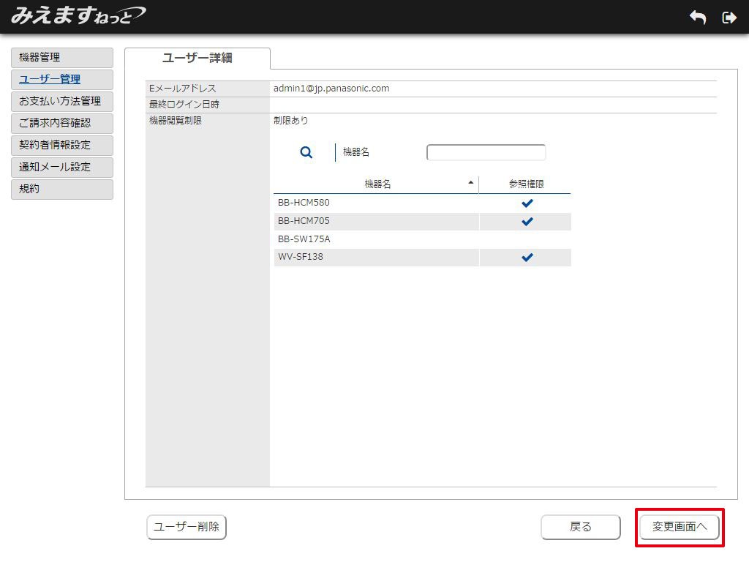This screenshot has height=562, width=749.
Task: Select ユーザー管理 in the sidebar
Action: (62, 80)
